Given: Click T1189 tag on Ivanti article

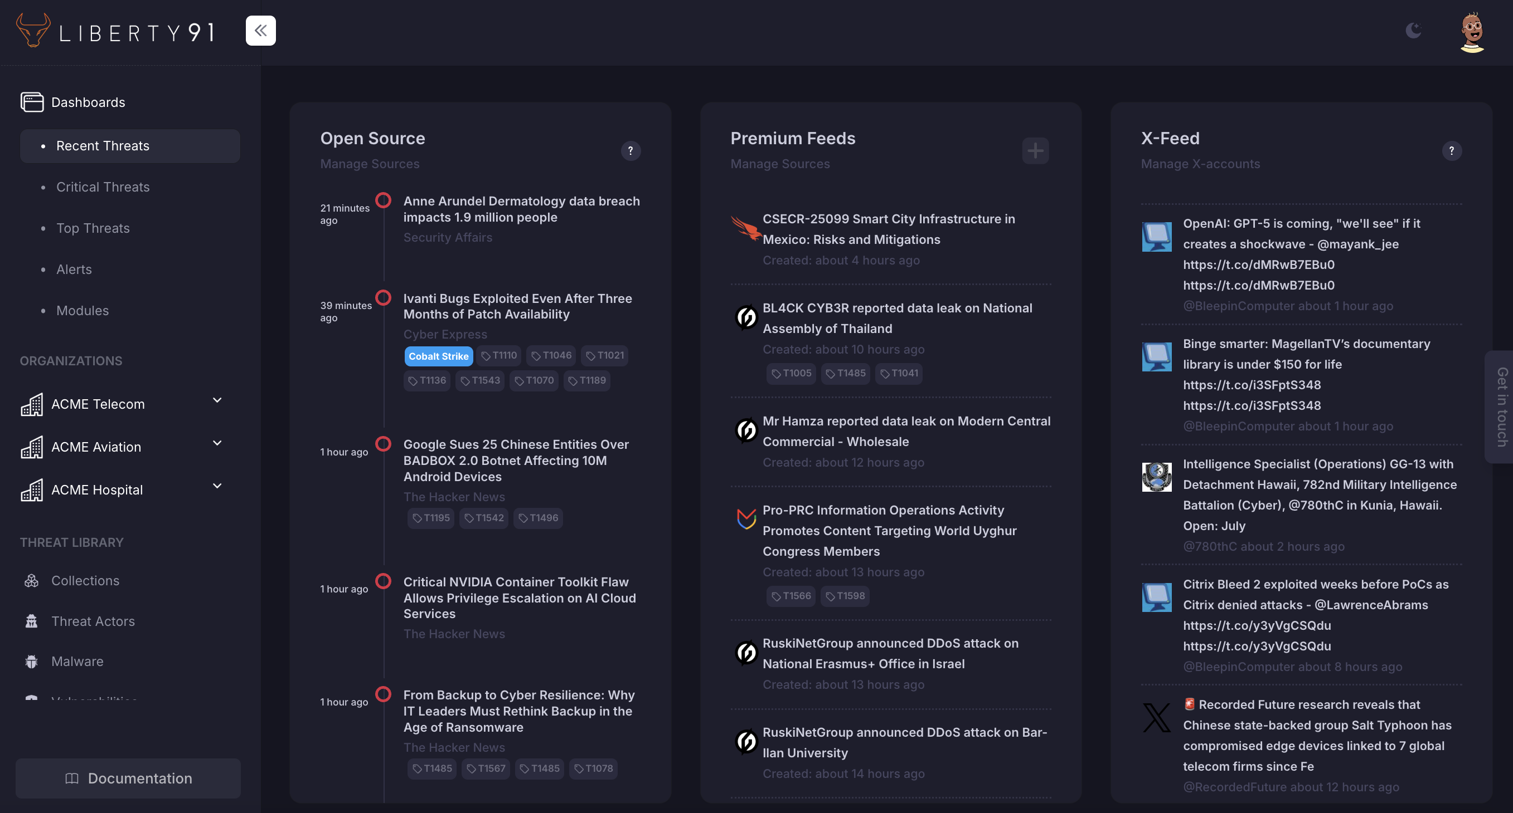Looking at the screenshot, I should (586, 381).
